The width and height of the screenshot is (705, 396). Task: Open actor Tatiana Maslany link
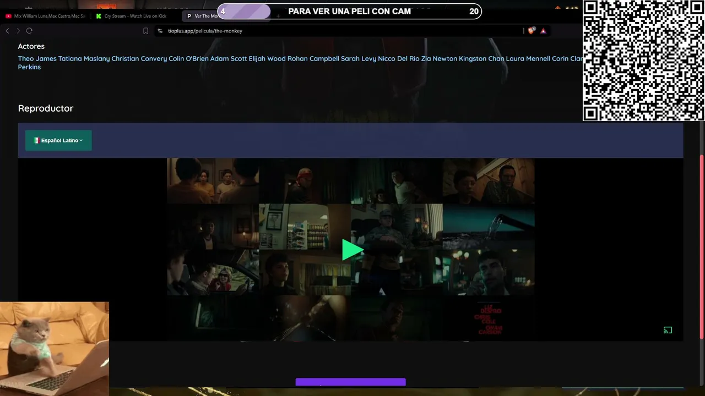[x=84, y=58]
